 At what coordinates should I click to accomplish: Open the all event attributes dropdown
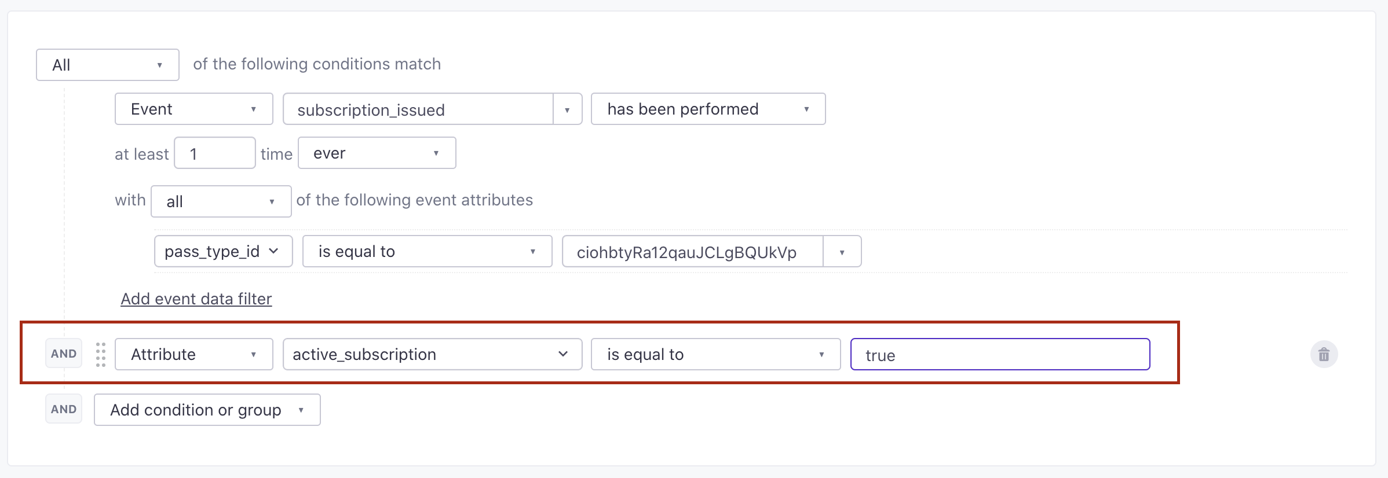tap(221, 201)
